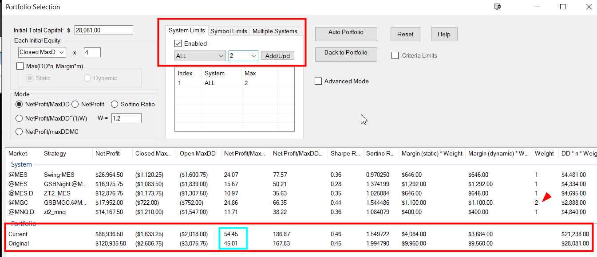Screen dimensions: 597x257
Task: Check the Max(DD*n, Margin*m) option
Action: point(20,66)
